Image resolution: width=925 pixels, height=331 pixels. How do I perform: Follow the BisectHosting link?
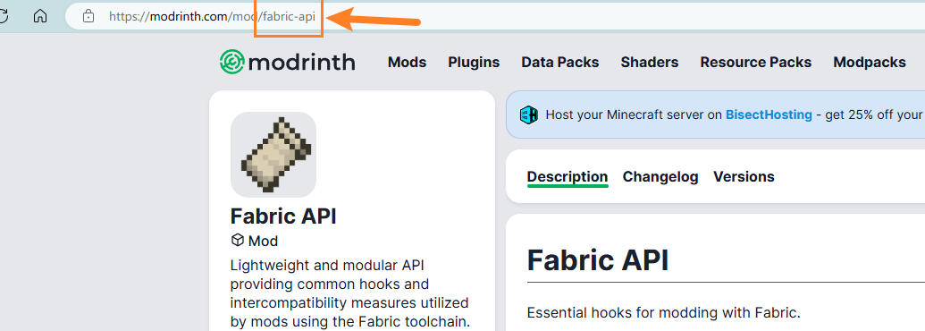(769, 115)
